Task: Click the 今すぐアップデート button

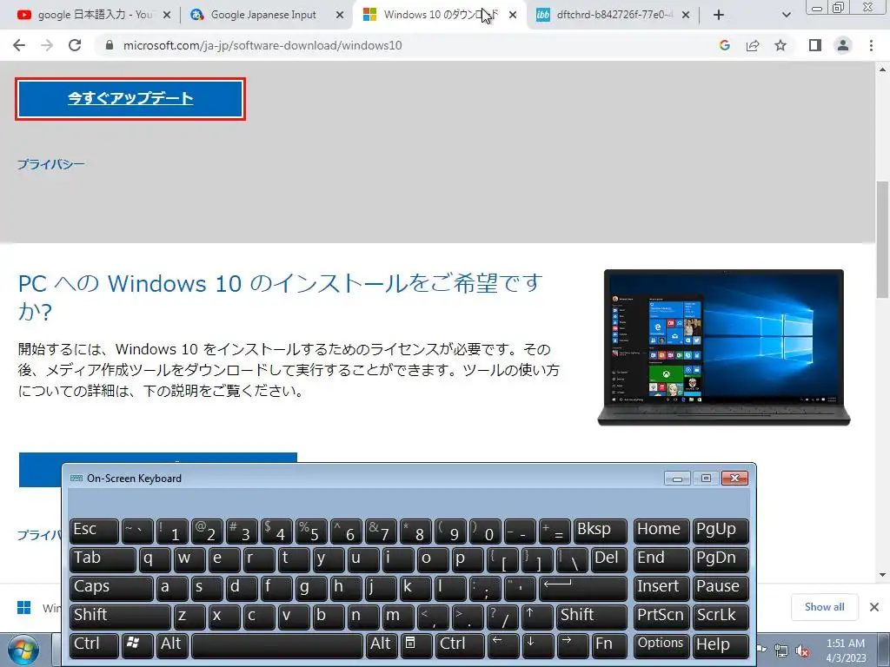Action: pyautogui.click(x=130, y=99)
